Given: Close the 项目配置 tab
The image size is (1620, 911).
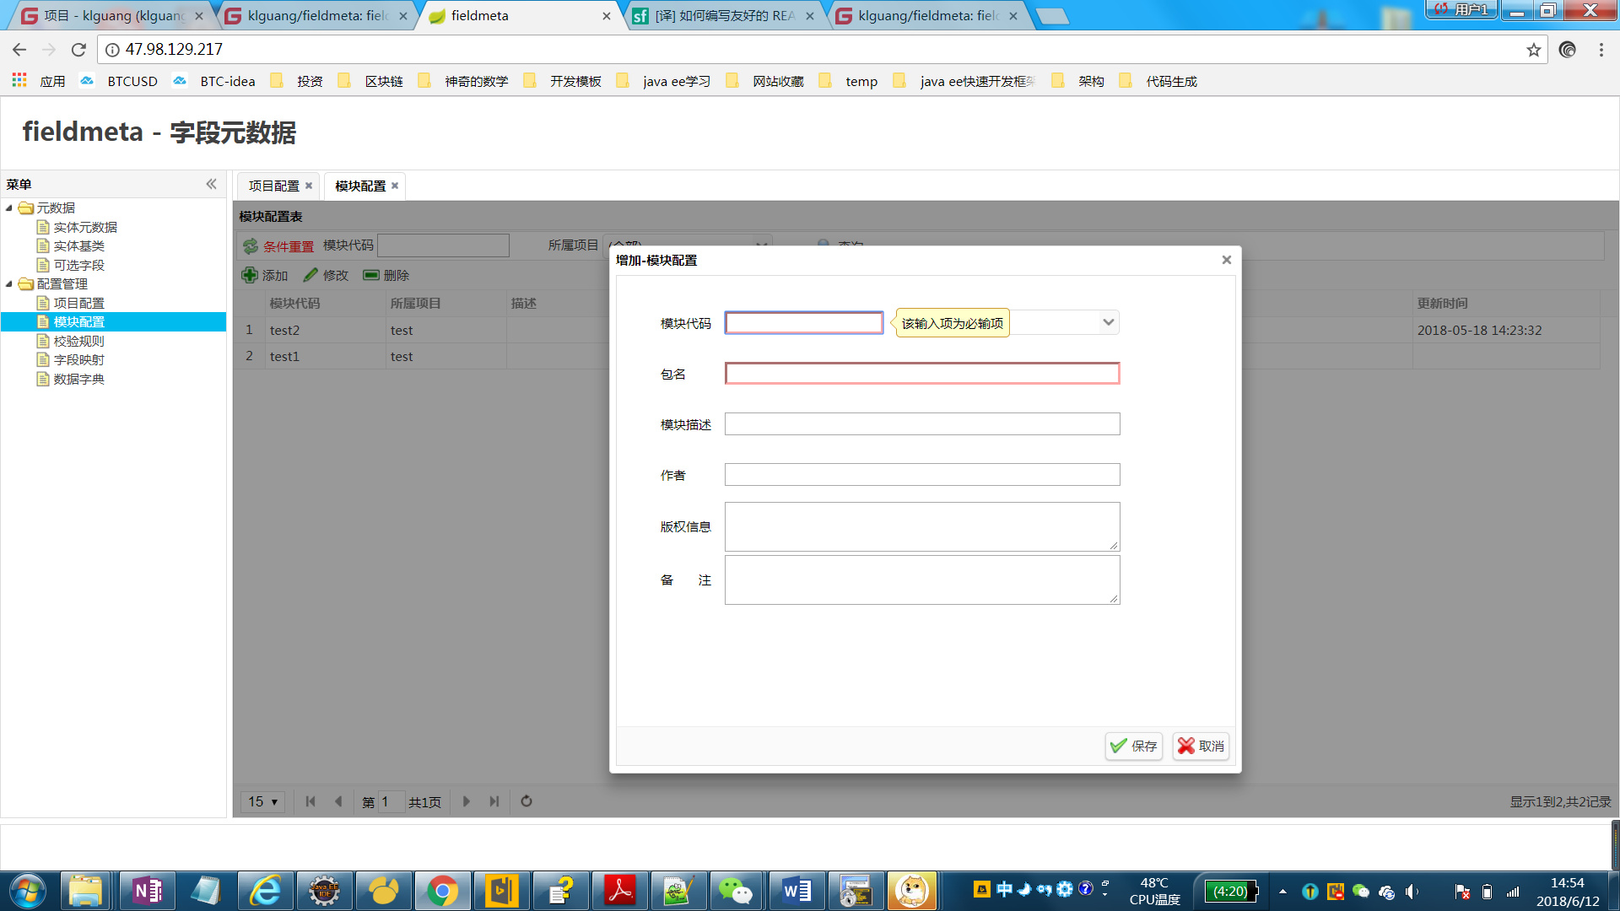Looking at the screenshot, I should (x=309, y=186).
